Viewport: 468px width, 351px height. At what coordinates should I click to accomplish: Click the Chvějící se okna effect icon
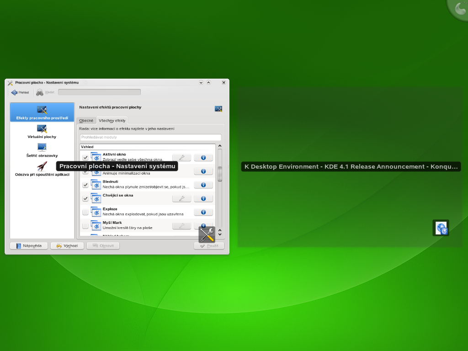click(96, 198)
